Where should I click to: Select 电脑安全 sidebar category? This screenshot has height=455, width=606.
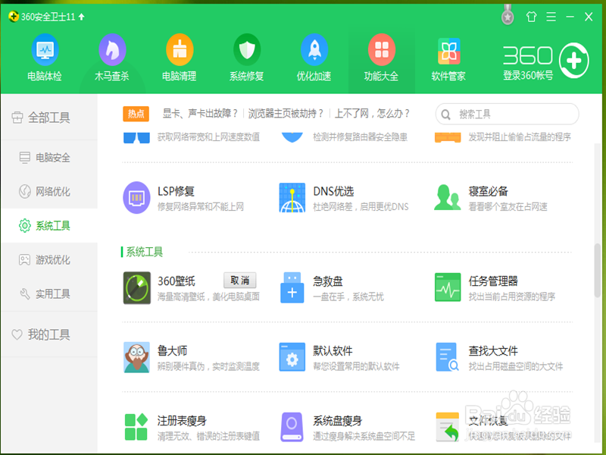48,158
